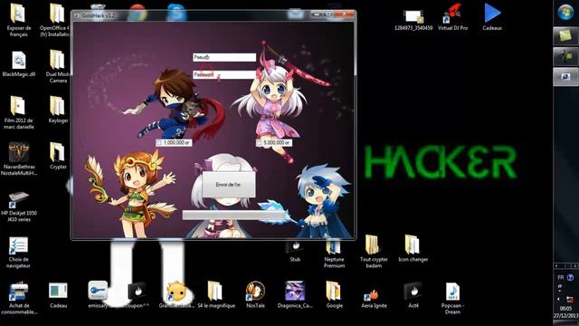Click the FR language indicator
Screen dimensions: 579x326
(x=561, y=277)
